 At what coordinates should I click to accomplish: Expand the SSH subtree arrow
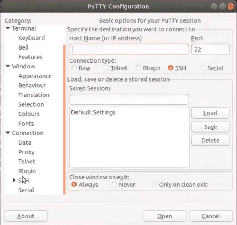(14, 180)
